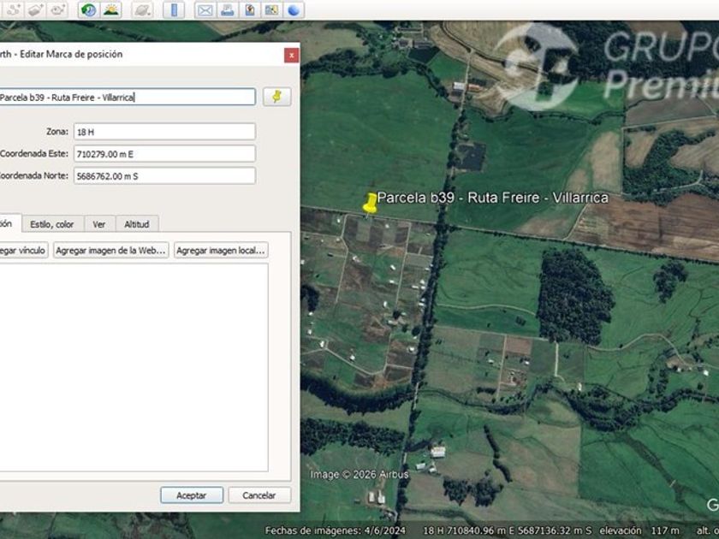Show historical imagery with clock icon

(87, 10)
